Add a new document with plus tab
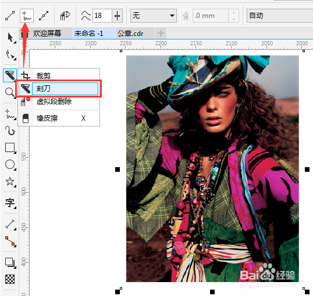313x296 pixels. (161, 34)
